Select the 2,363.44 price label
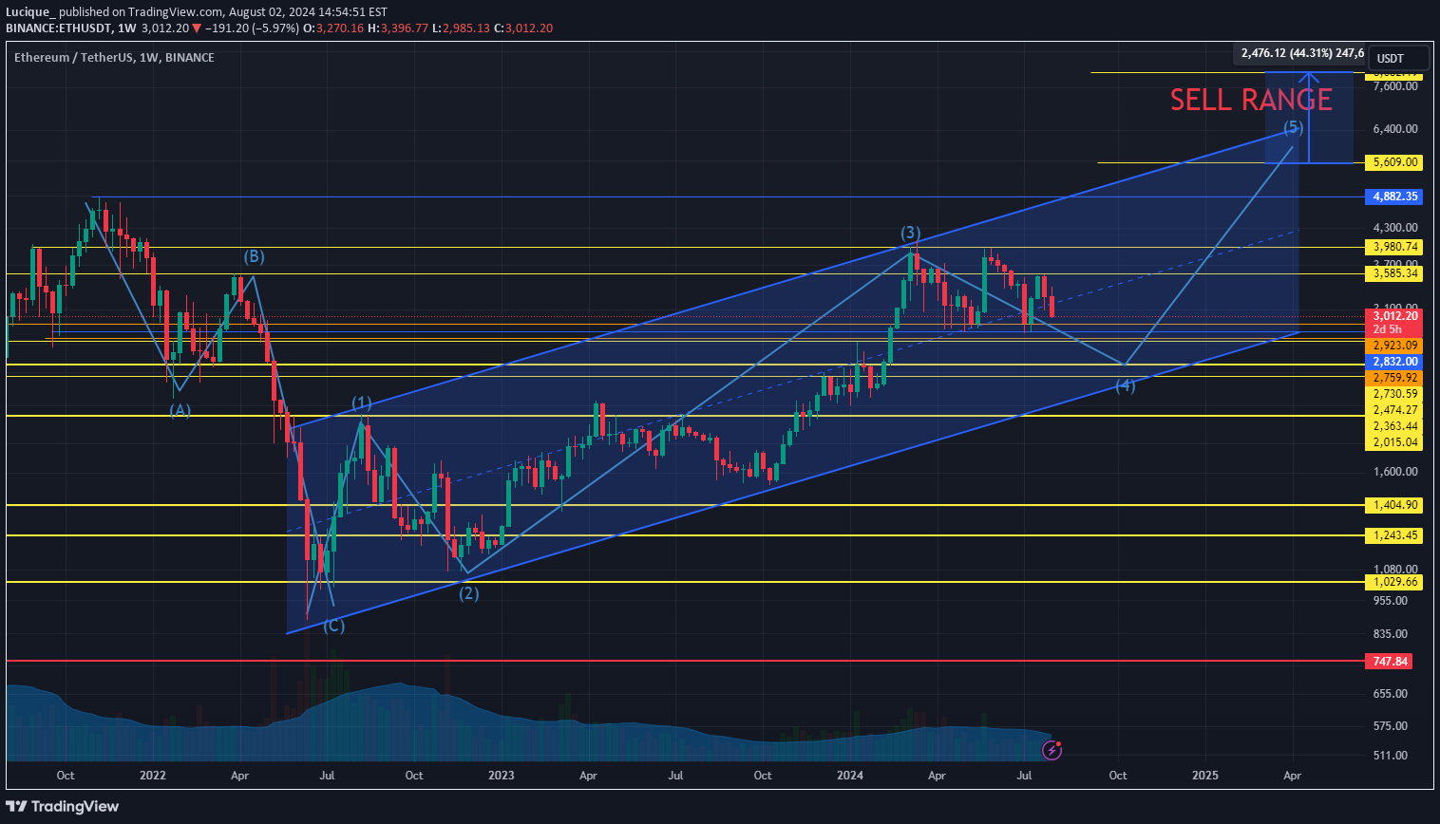 click(x=1394, y=426)
